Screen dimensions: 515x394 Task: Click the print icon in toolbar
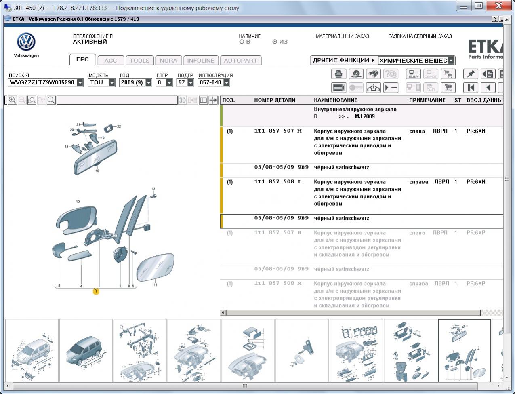339,74
